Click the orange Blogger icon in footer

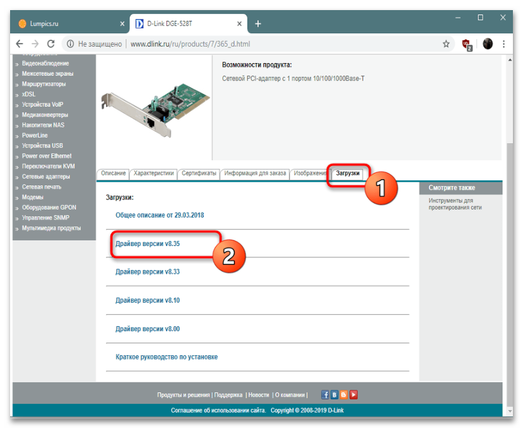344,395
